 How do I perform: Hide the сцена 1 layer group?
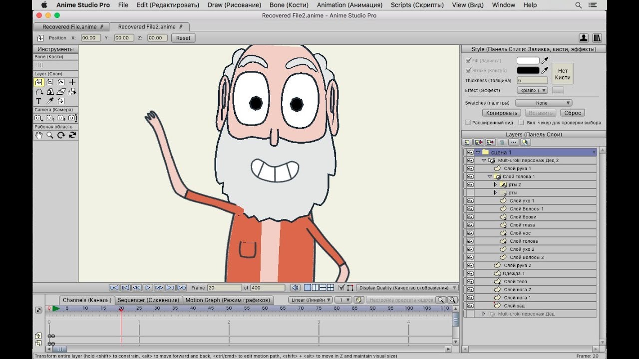coord(470,153)
